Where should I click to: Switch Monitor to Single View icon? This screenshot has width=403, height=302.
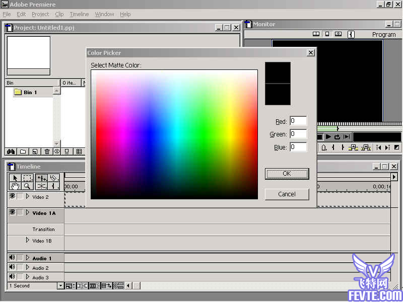tap(327, 34)
